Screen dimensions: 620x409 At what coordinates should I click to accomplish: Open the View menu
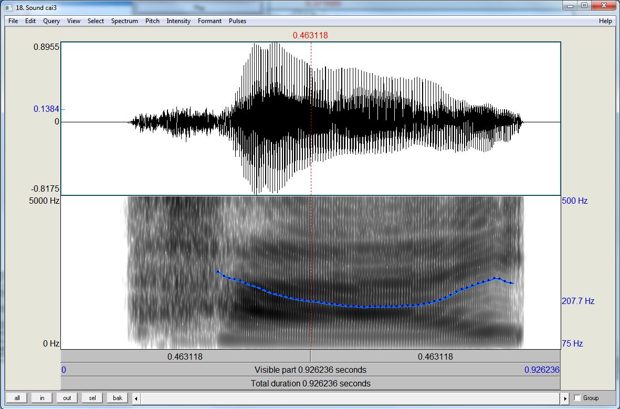pos(73,21)
